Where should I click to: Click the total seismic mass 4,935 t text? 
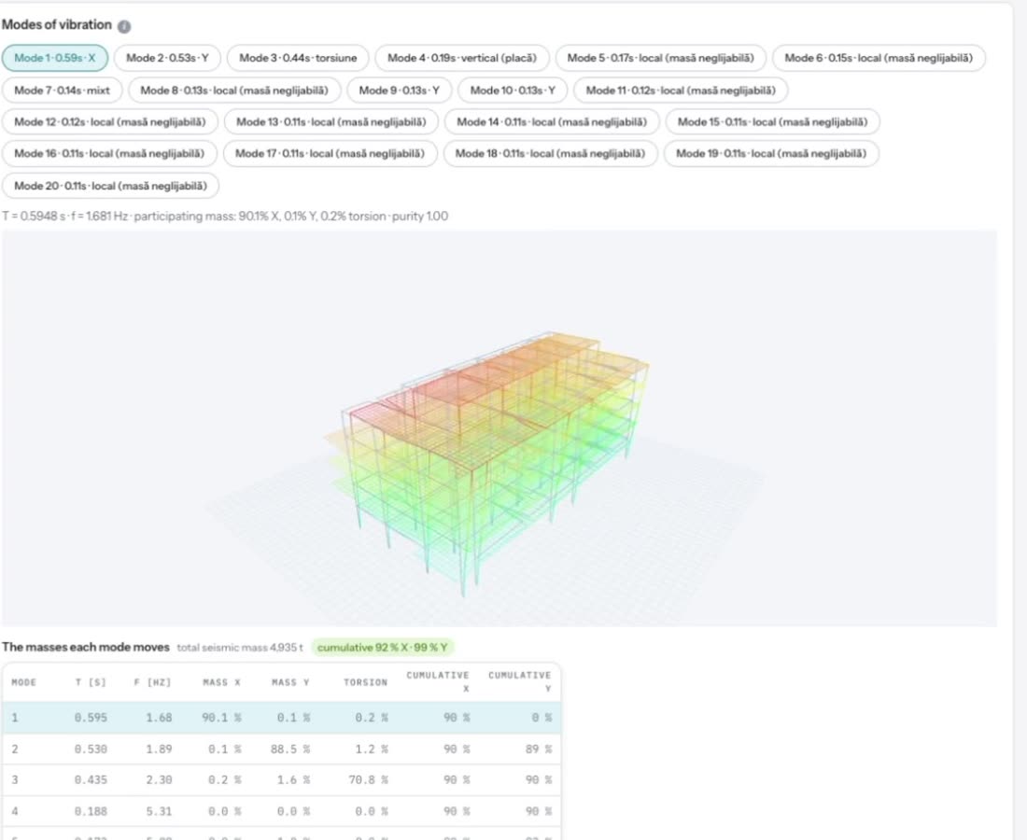[240, 648]
